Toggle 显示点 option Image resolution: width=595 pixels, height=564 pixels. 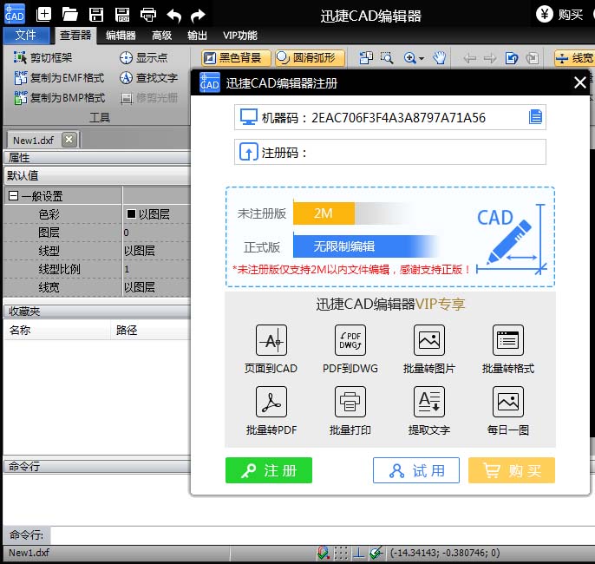143,57
